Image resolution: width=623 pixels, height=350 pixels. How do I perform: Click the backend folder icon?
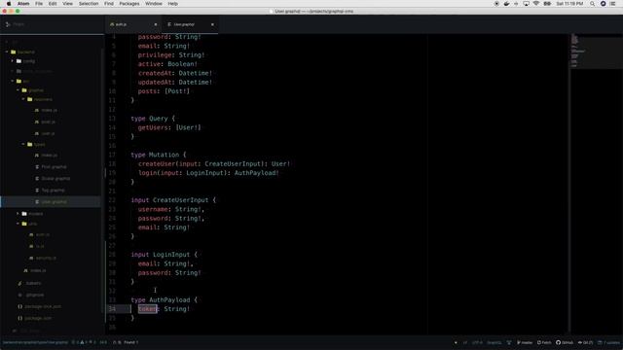(x=13, y=52)
